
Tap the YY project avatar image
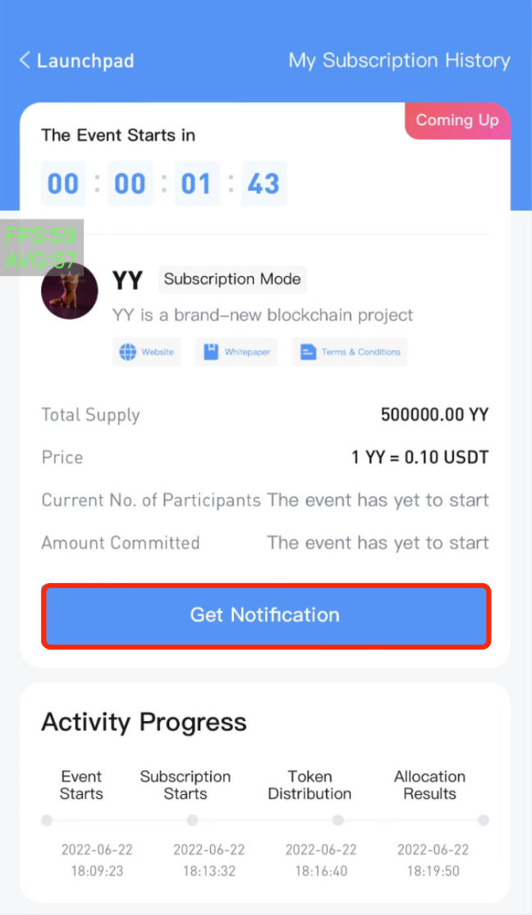pyautogui.click(x=70, y=291)
